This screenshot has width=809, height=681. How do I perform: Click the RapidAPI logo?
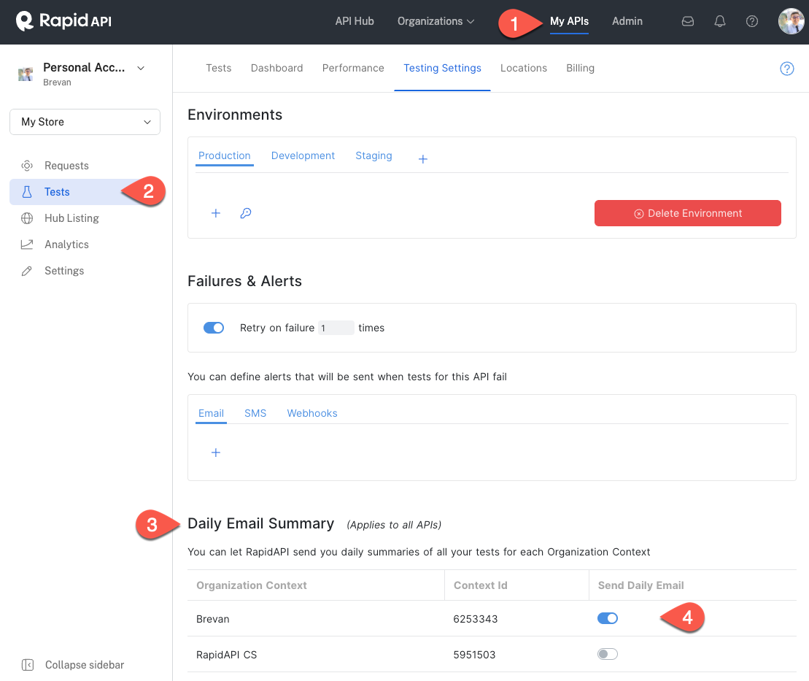pos(63,21)
